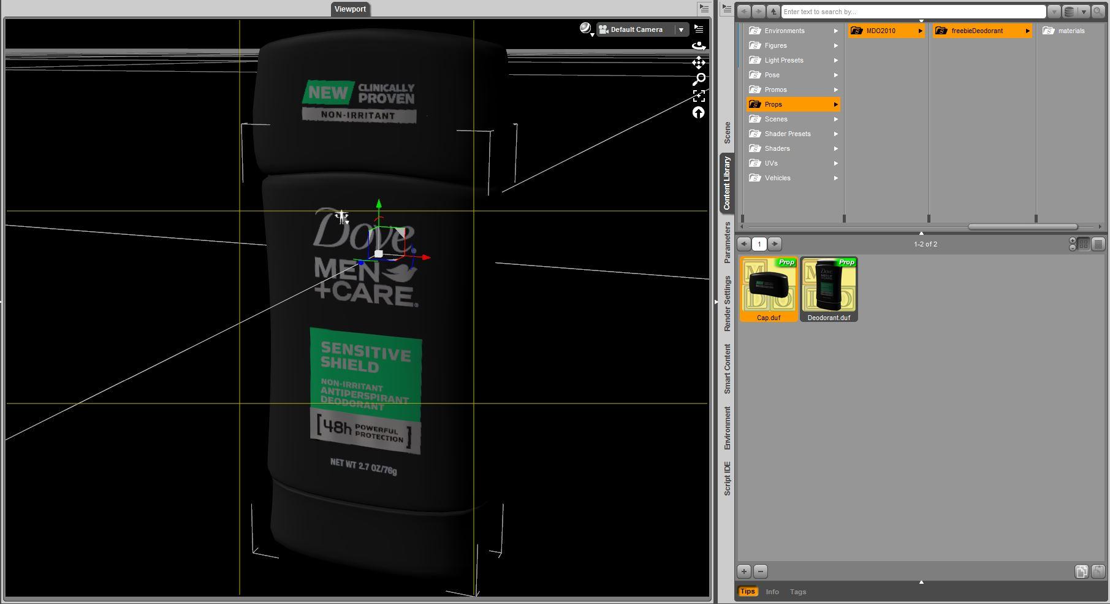Expand the Figures folder arrow
The image size is (1110, 604).
click(x=835, y=45)
